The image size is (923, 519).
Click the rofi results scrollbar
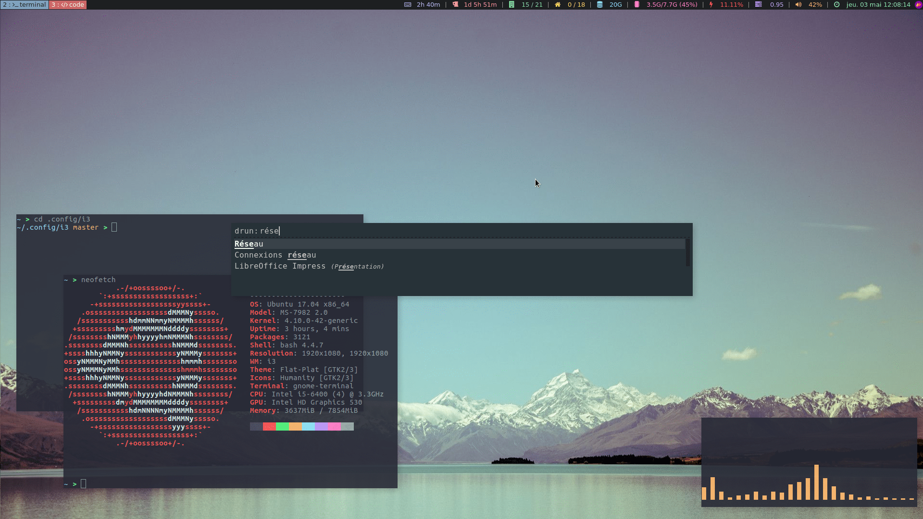coord(688,252)
